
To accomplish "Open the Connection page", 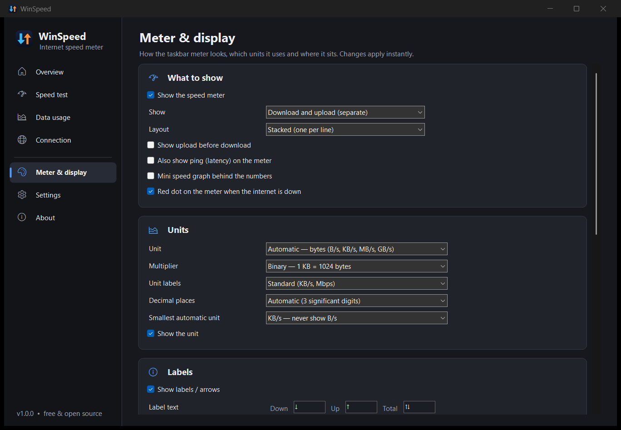I will tap(63, 140).
